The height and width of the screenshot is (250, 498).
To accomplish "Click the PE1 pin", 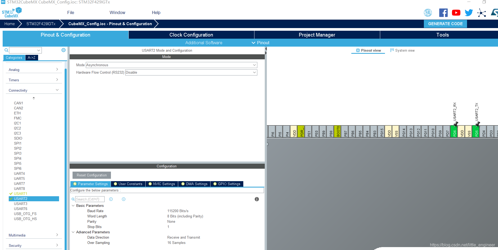I will (x=308, y=131).
